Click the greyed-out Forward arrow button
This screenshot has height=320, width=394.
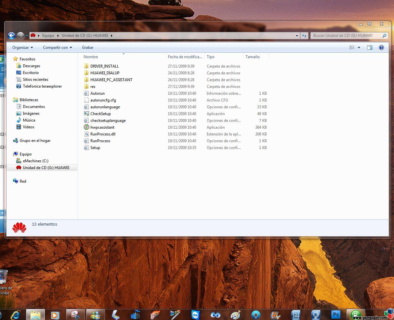tap(20, 36)
